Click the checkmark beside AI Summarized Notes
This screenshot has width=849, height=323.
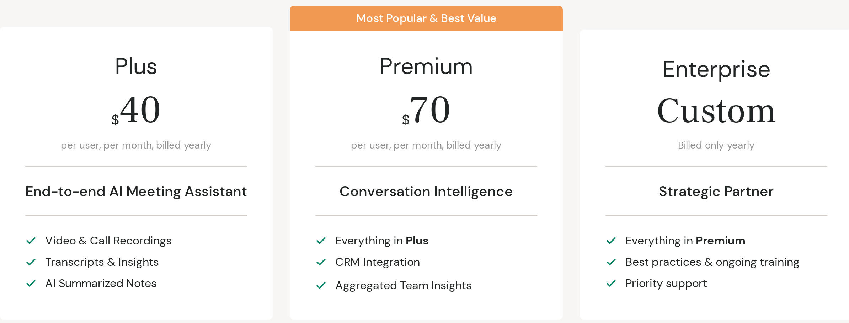pyautogui.click(x=31, y=284)
